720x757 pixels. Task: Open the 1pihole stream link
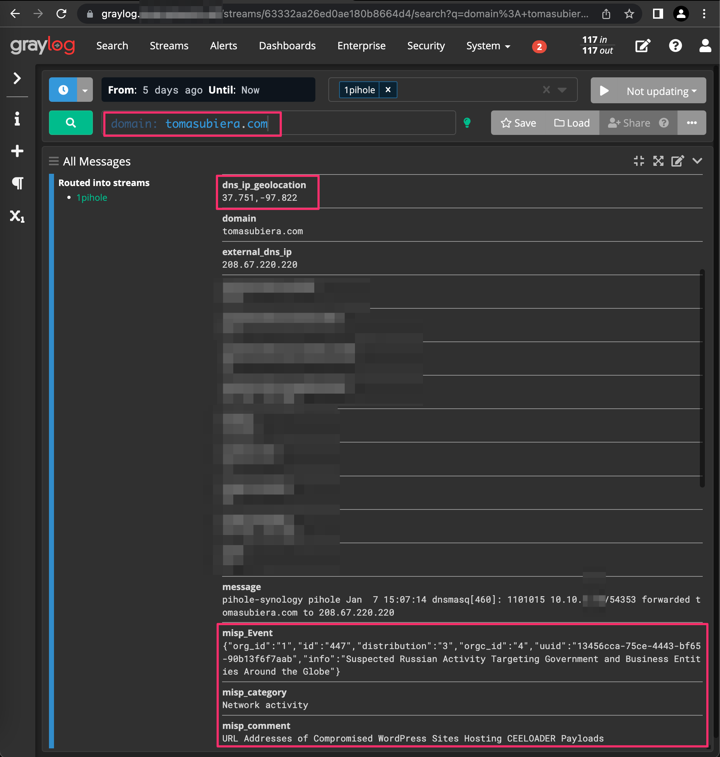click(92, 197)
